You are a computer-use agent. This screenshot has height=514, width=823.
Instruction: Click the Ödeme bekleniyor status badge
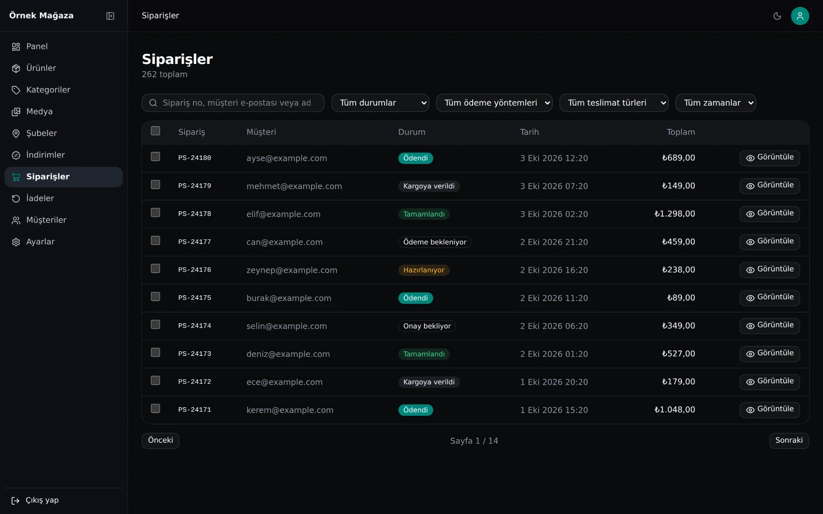tap(435, 242)
